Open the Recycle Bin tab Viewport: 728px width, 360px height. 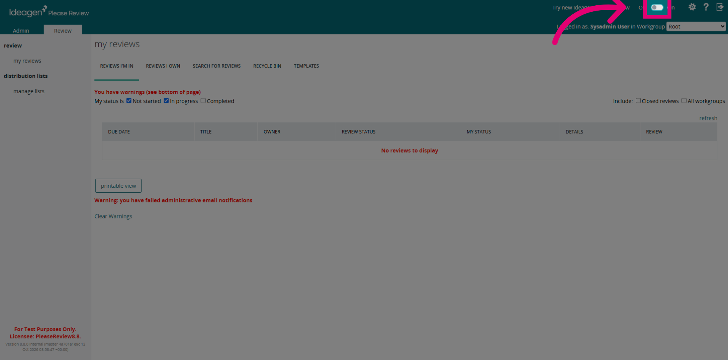click(x=267, y=66)
